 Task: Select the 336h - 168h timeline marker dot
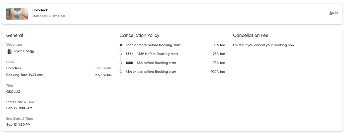click(121, 54)
